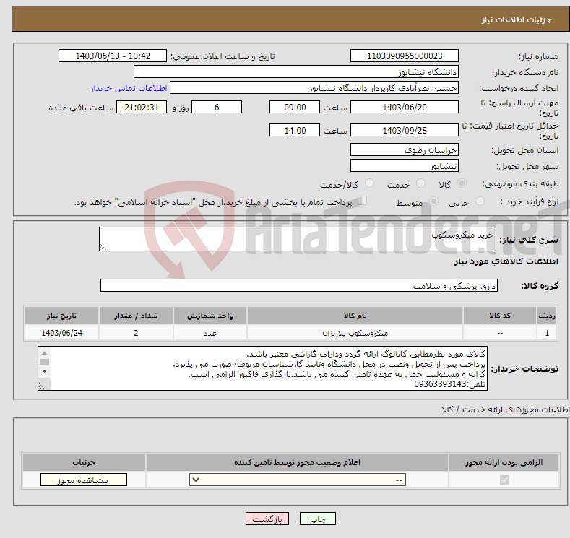Viewport: 570px width, 538px height.
Task: Click the تعداد / مقدار column header
Action: (x=136, y=316)
